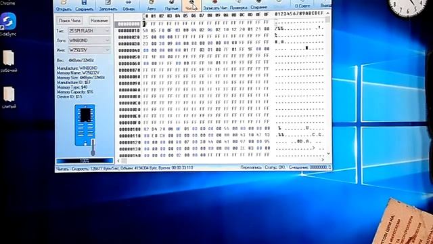
Task: Click the 'Manufacture: WINBOND' info line
Action: pos(77,68)
